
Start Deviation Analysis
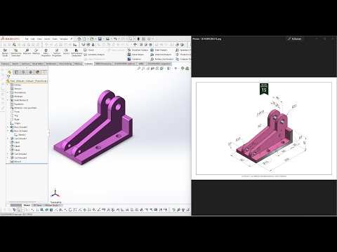[138, 50]
